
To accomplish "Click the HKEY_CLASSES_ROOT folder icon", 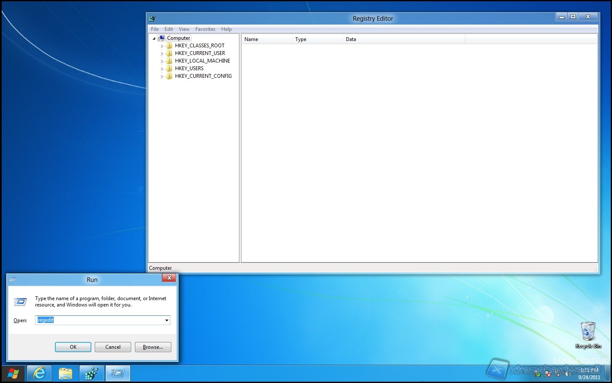I will 169,46.
